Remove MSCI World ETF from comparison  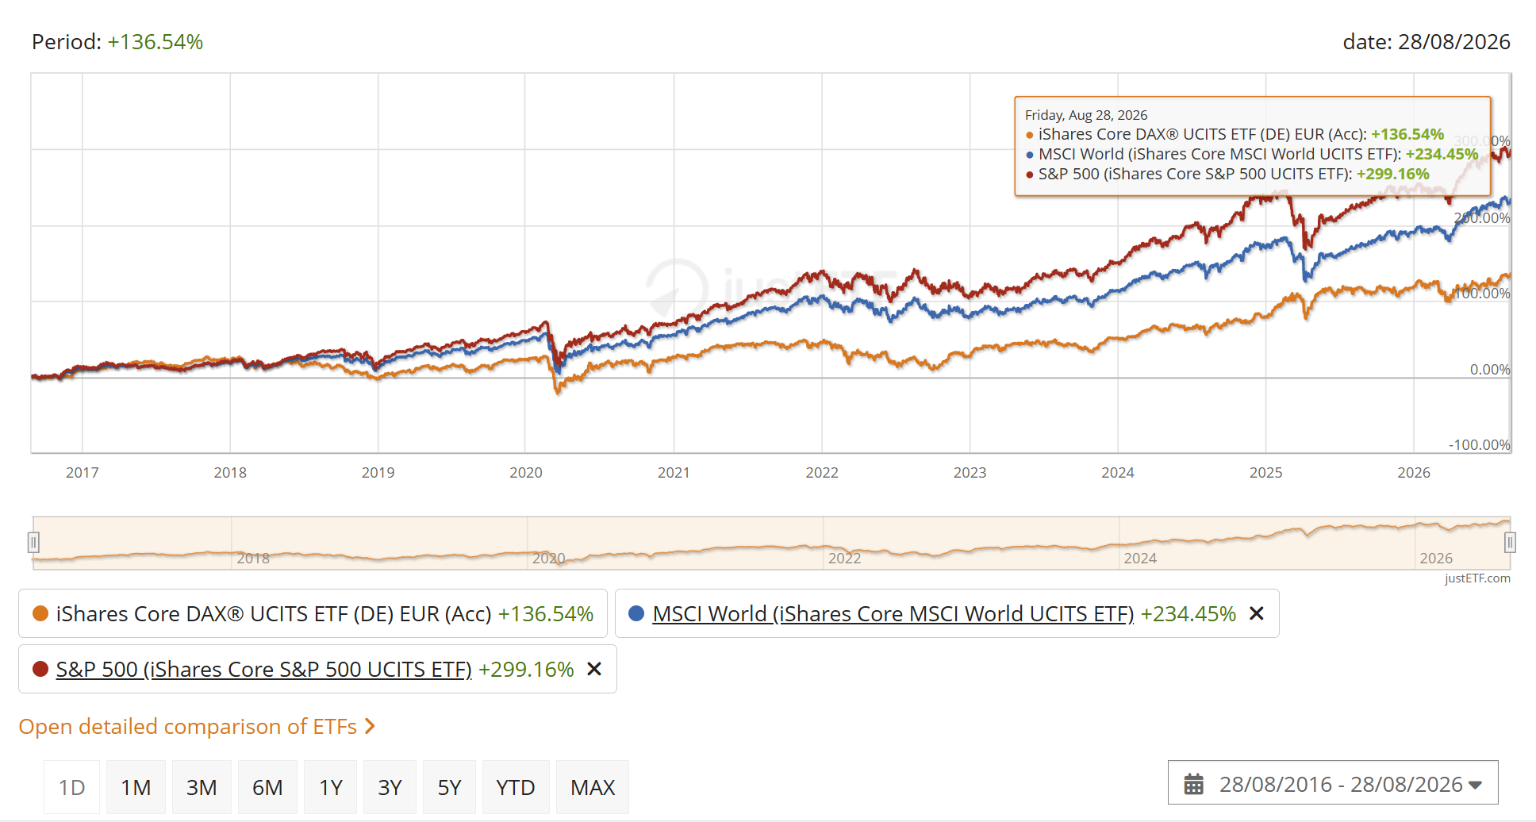pos(1256,613)
